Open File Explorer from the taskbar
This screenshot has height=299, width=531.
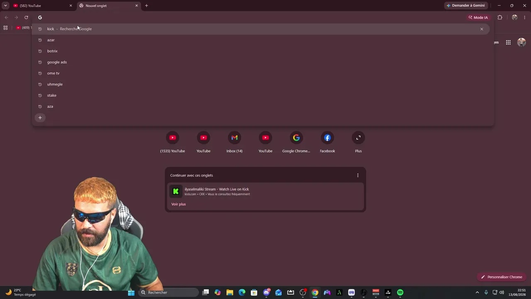tap(230, 293)
